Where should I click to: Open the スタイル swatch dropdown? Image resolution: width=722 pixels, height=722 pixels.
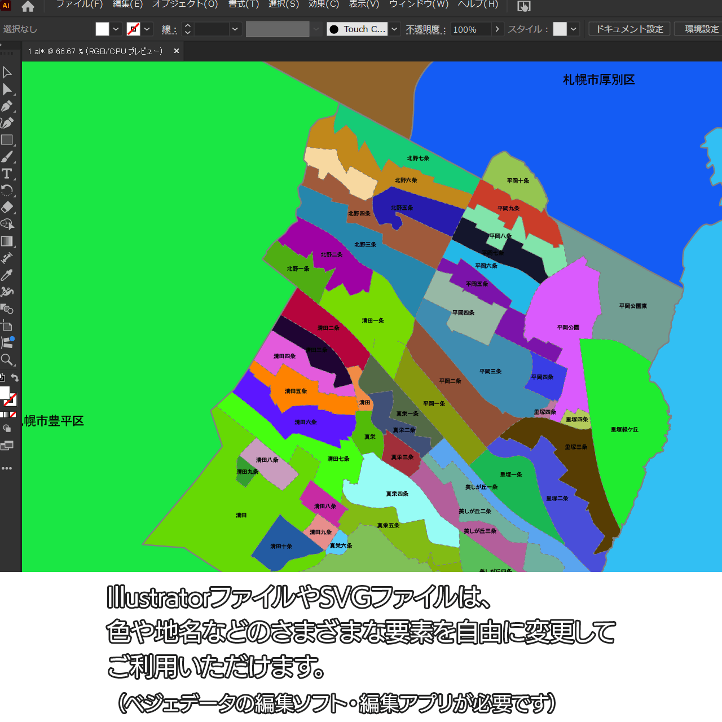pyautogui.click(x=574, y=29)
